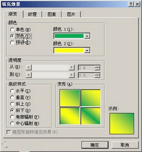Open the 颜色 1 dropdown arrow
The image size is (142, 152).
87,36
